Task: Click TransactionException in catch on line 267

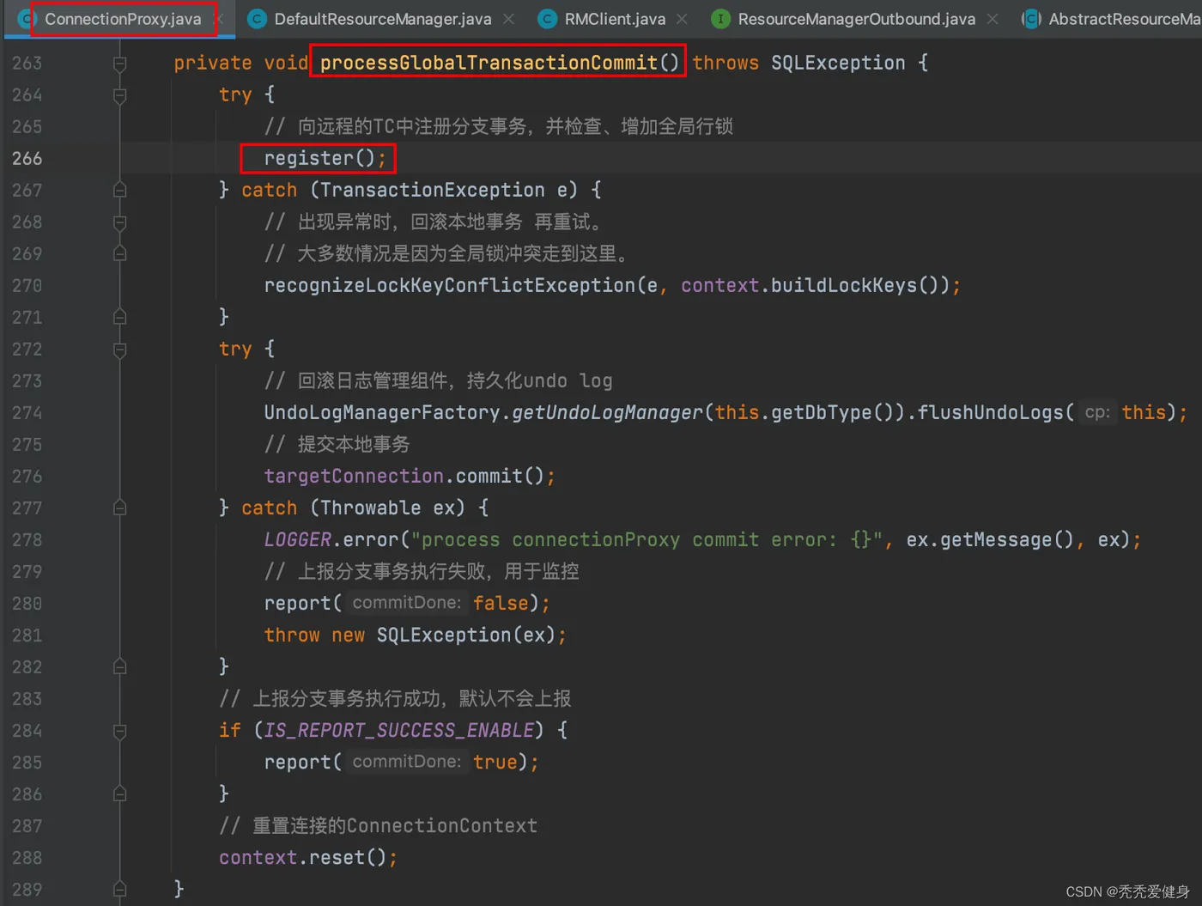Action: [x=433, y=190]
